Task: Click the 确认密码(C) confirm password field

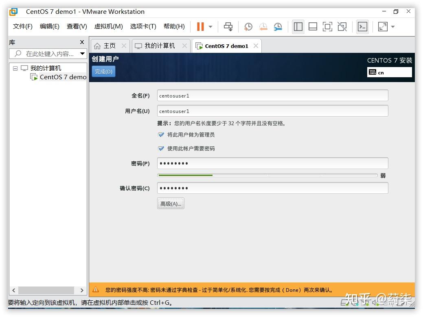Action: click(272, 188)
